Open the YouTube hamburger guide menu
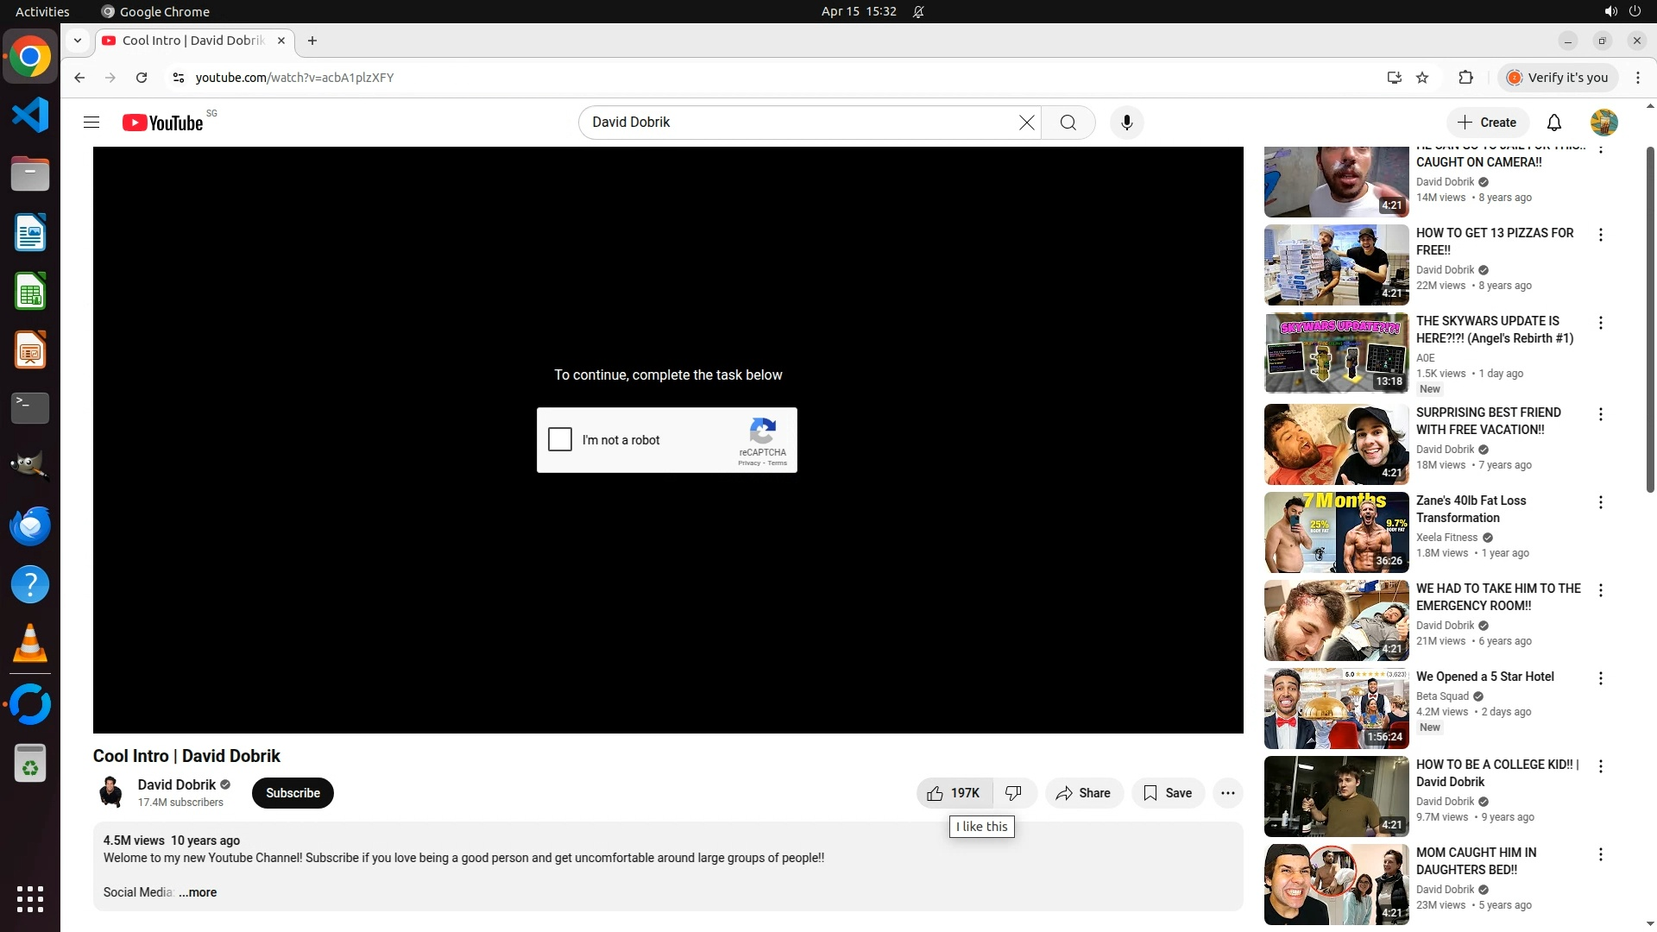The height and width of the screenshot is (932, 1657). (x=91, y=123)
